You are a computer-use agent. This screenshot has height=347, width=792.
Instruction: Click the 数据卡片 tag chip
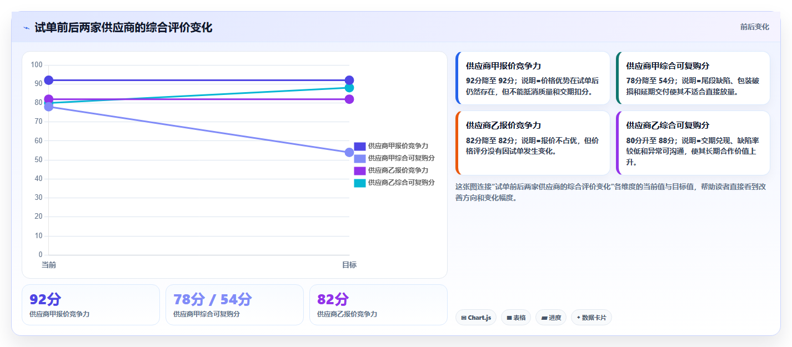592,318
